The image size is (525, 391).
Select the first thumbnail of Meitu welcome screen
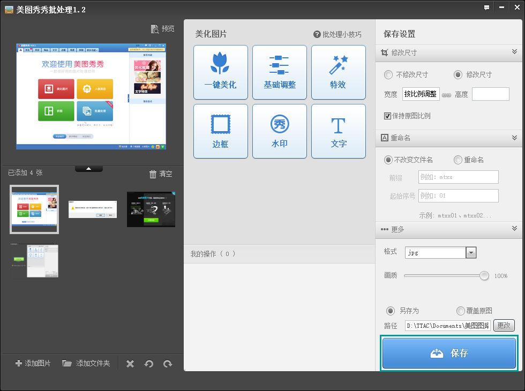click(34, 209)
